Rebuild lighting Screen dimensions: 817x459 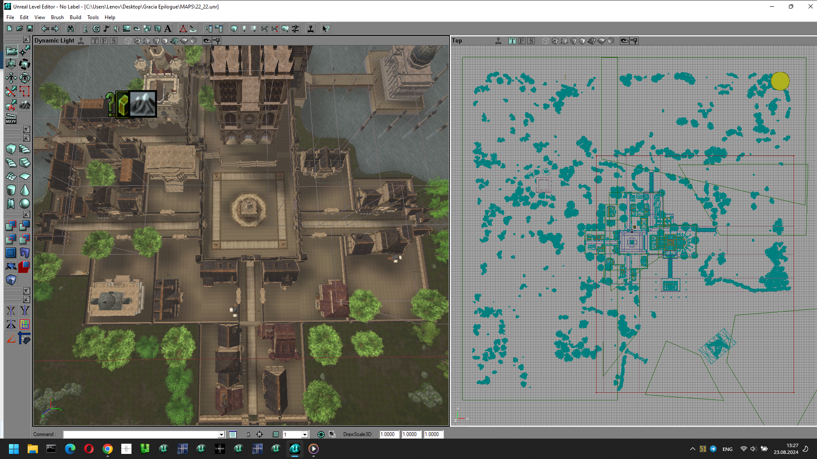(244, 28)
